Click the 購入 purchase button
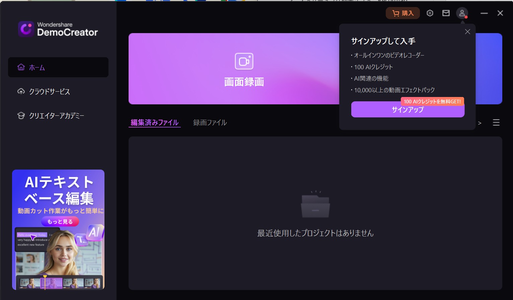 (403, 13)
